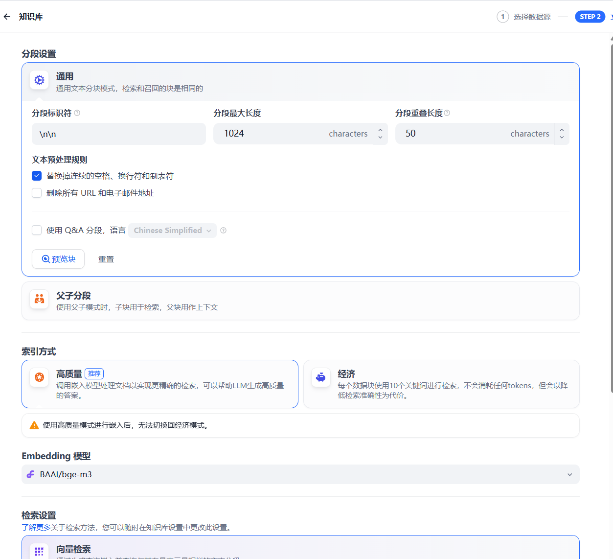Click the gear icon on the 通用 card
613x559 pixels.
pyautogui.click(x=39, y=80)
